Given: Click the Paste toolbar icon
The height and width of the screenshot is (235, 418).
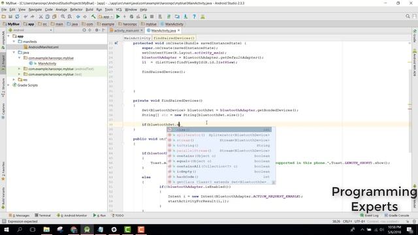Looking at the screenshot, I should point(54,16).
